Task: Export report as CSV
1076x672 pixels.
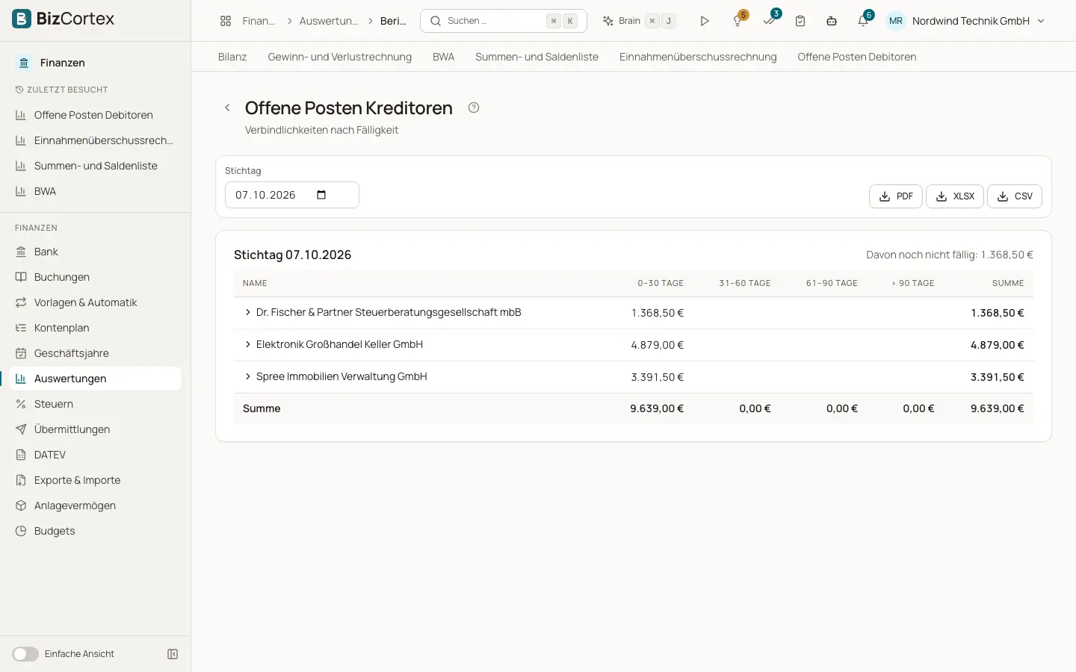Action: [x=1015, y=196]
